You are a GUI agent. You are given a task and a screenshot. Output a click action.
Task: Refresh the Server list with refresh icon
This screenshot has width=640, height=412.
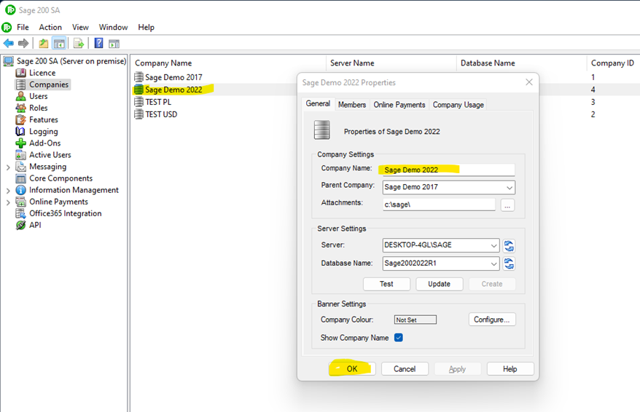tap(509, 246)
